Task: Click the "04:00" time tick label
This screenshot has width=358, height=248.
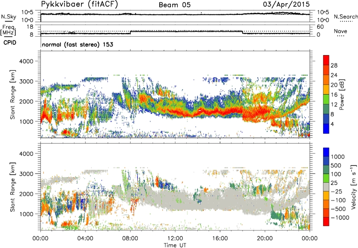Action: click(x=85, y=239)
